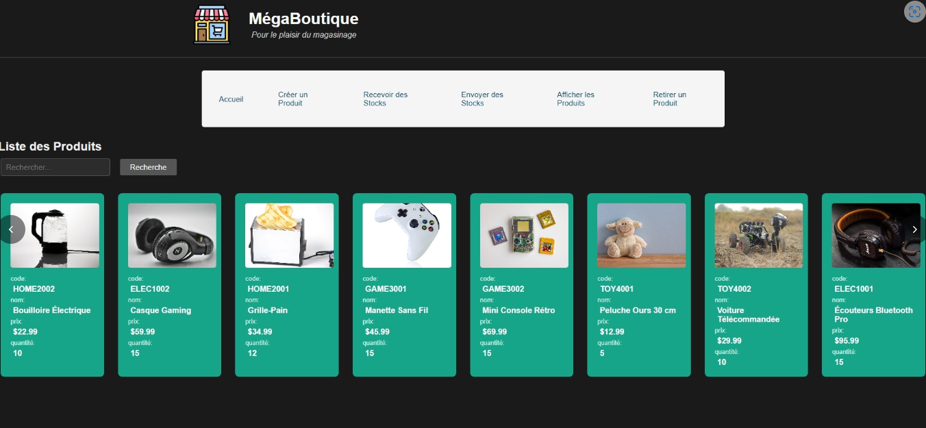The height and width of the screenshot is (428, 926).
Task: Open the Créer un Produit page
Action: click(x=293, y=99)
